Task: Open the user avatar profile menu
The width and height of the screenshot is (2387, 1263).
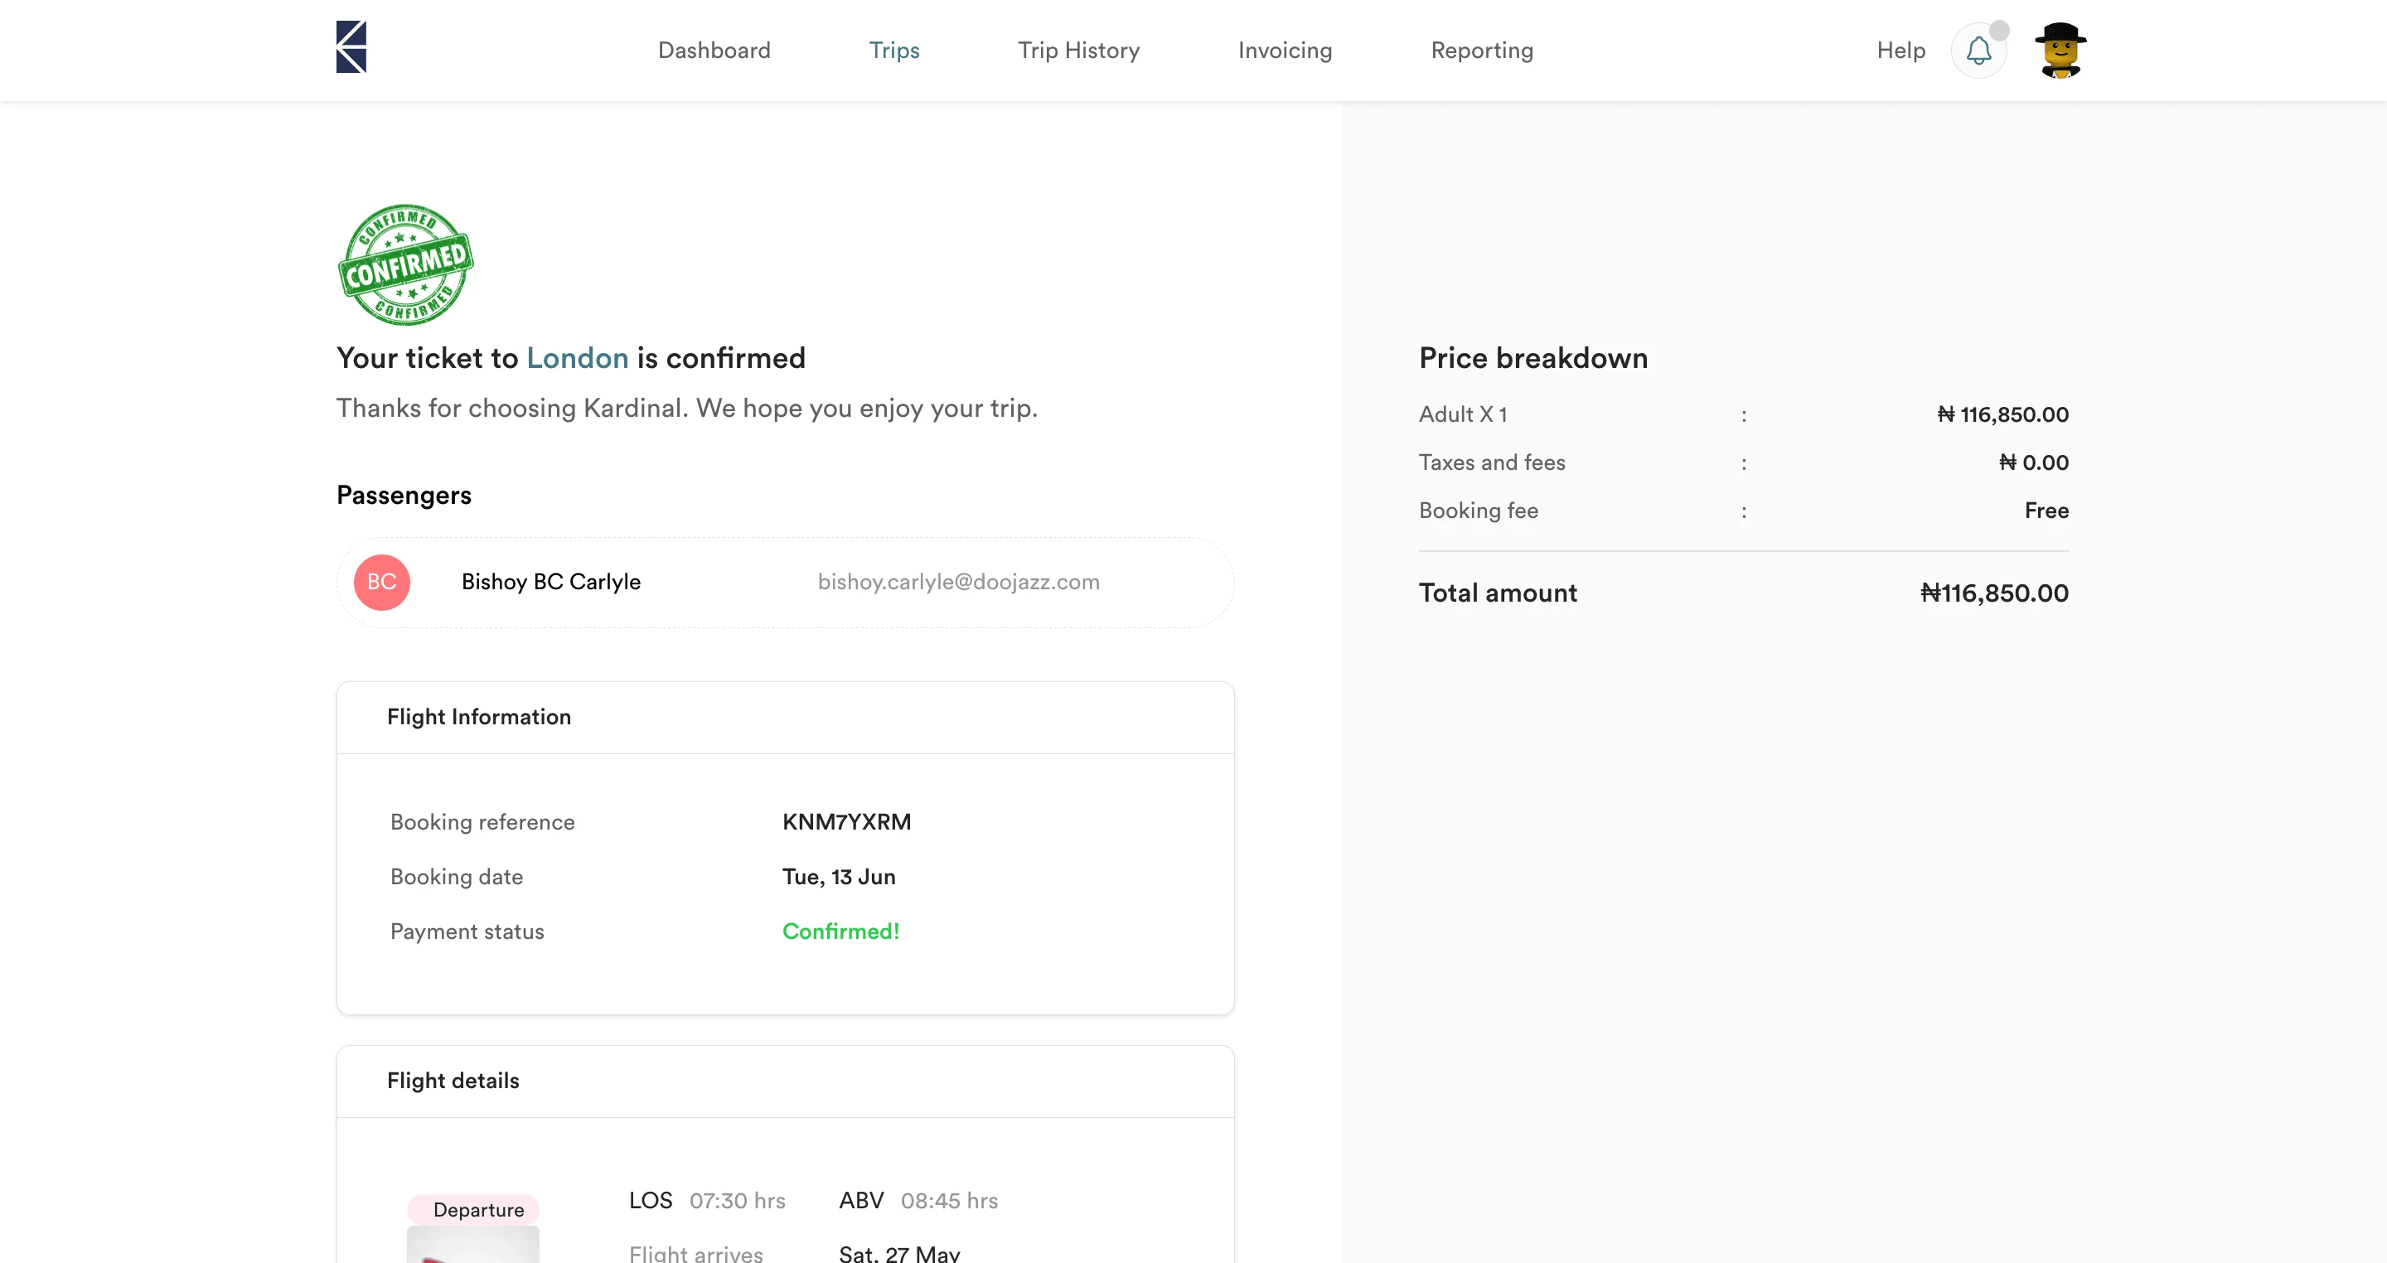Action: (x=2060, y=50)
